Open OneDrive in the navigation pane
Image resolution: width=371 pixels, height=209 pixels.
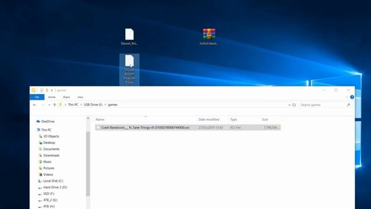(x=48, y=121)
